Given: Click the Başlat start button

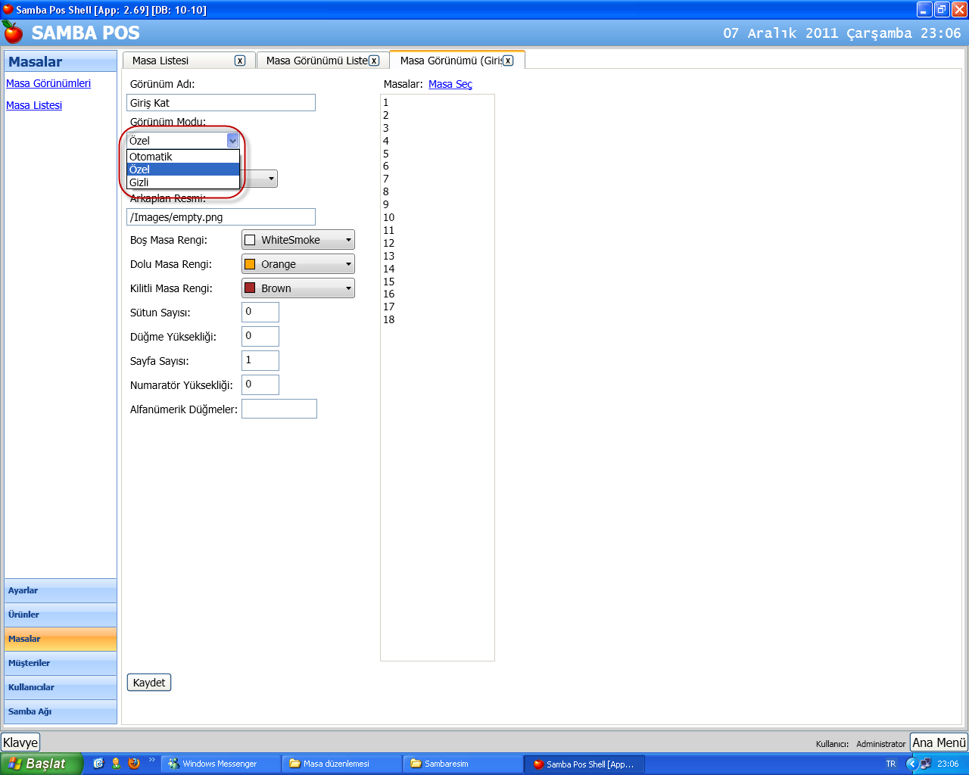Looking at the screenshot, I should pyautogui.click(x=41, y=764).
